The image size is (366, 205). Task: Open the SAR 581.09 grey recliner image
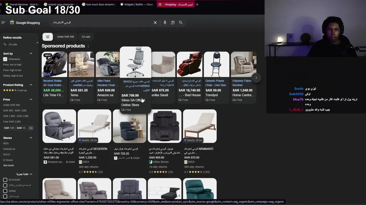(59, 126)
